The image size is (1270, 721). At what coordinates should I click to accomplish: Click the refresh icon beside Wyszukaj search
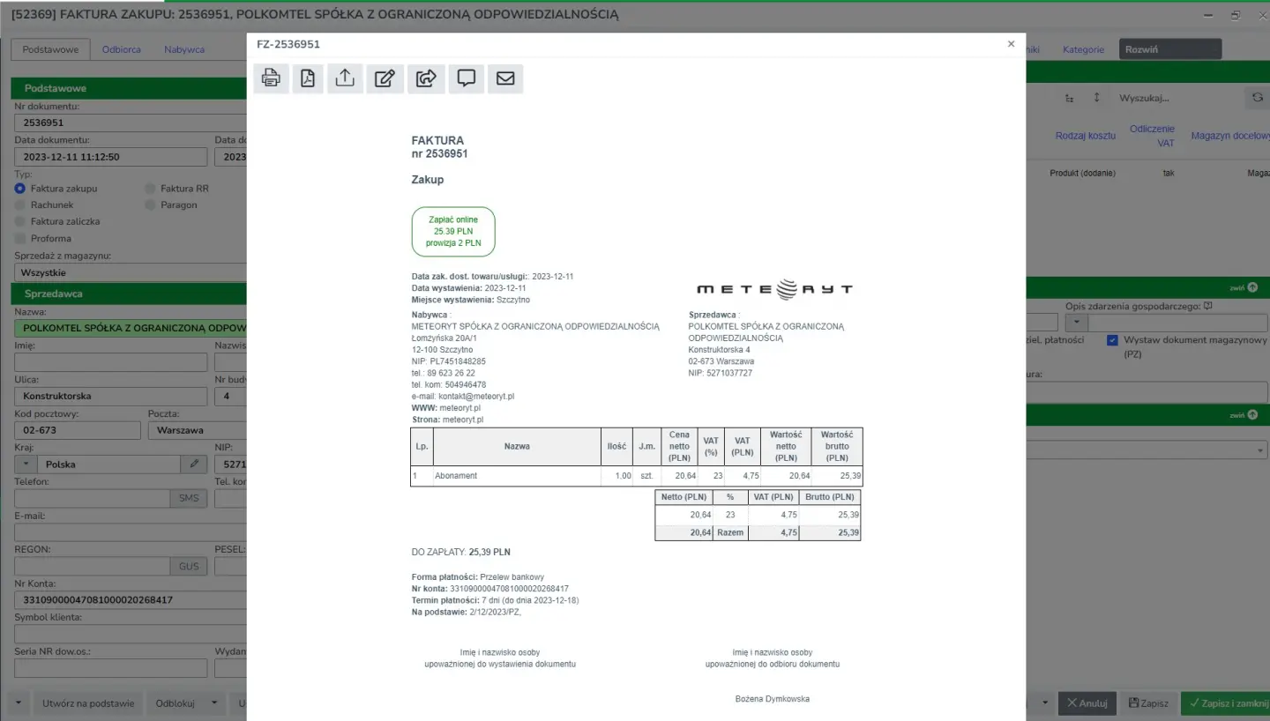click(x=1258, y=98)
